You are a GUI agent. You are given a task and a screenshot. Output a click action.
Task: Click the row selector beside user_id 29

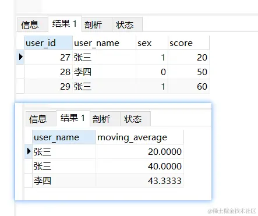[20, 86]
